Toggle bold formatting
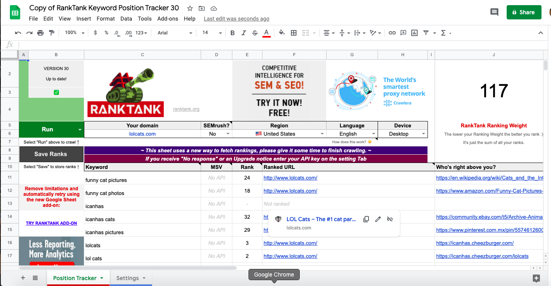 click(x=232, y=33)
